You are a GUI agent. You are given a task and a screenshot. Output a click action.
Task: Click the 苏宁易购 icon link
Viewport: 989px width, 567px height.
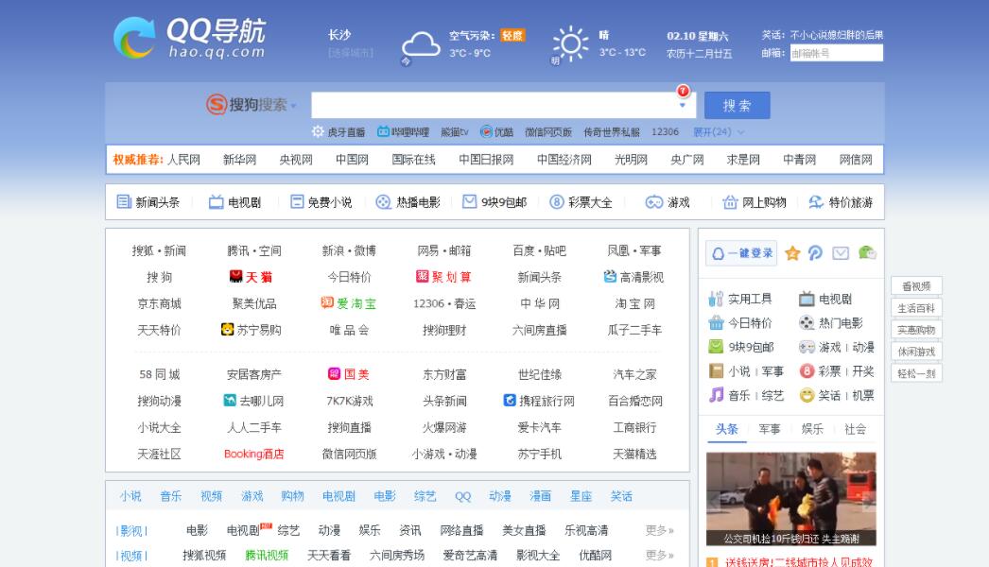[x=252, y=330]
